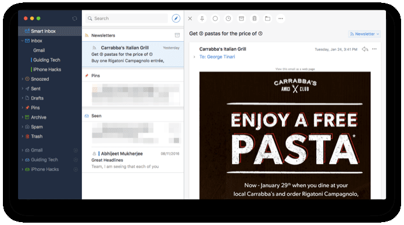Screen dimensions: 404x225
Task: Delete the email using trash icon in toolbar
Action: tap(255, 19)
